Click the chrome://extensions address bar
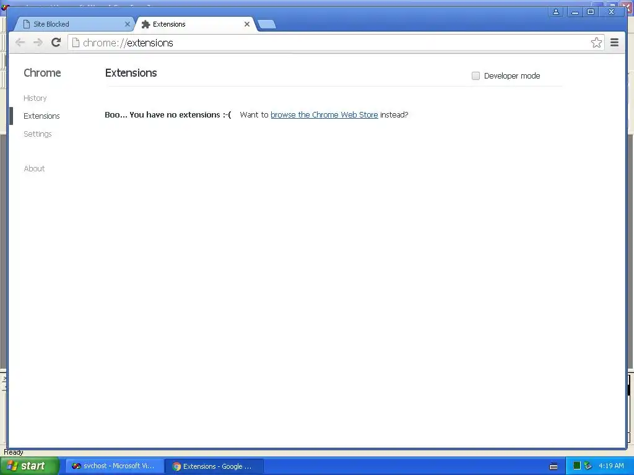Image resolution: width=634 pixels, height=475 pixels. (336, 43)
